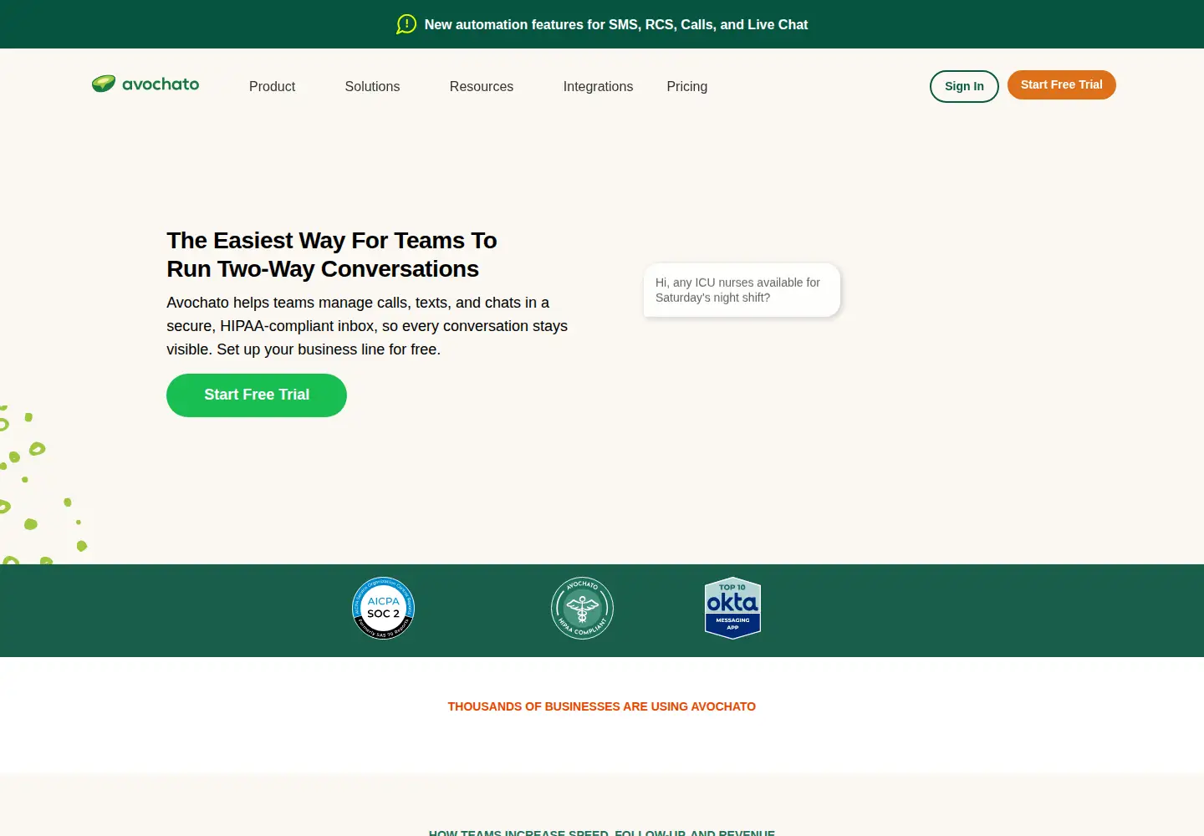Screen dimensions: 1204x836
Task: Click the Avochato avocado logo
Action: pyautogui.click(x=145, y=84)
